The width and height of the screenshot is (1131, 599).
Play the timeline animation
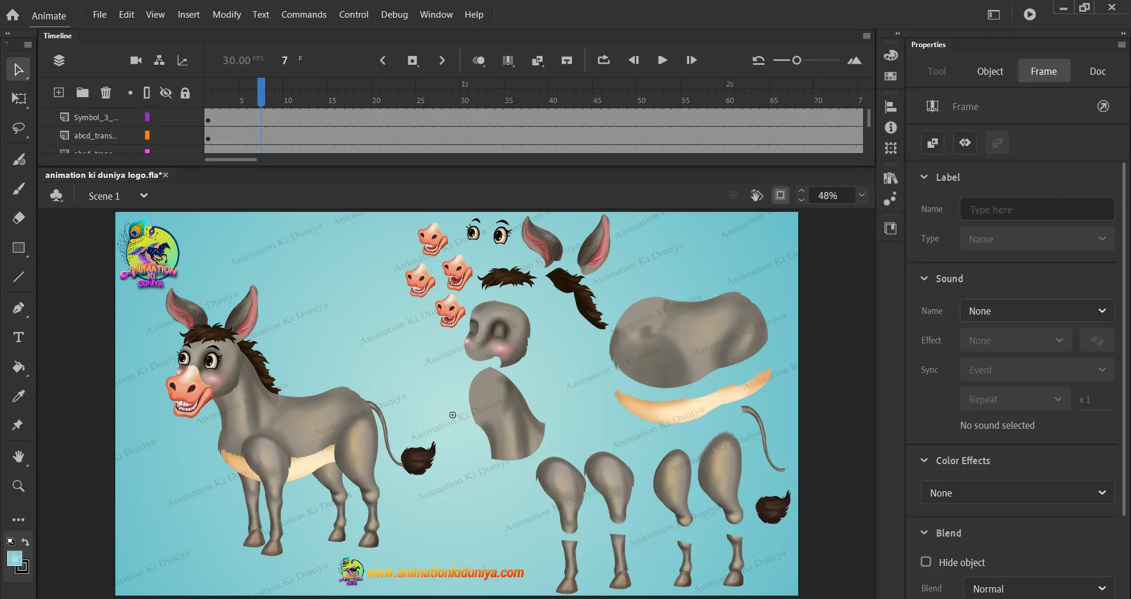tap(662, 61)
